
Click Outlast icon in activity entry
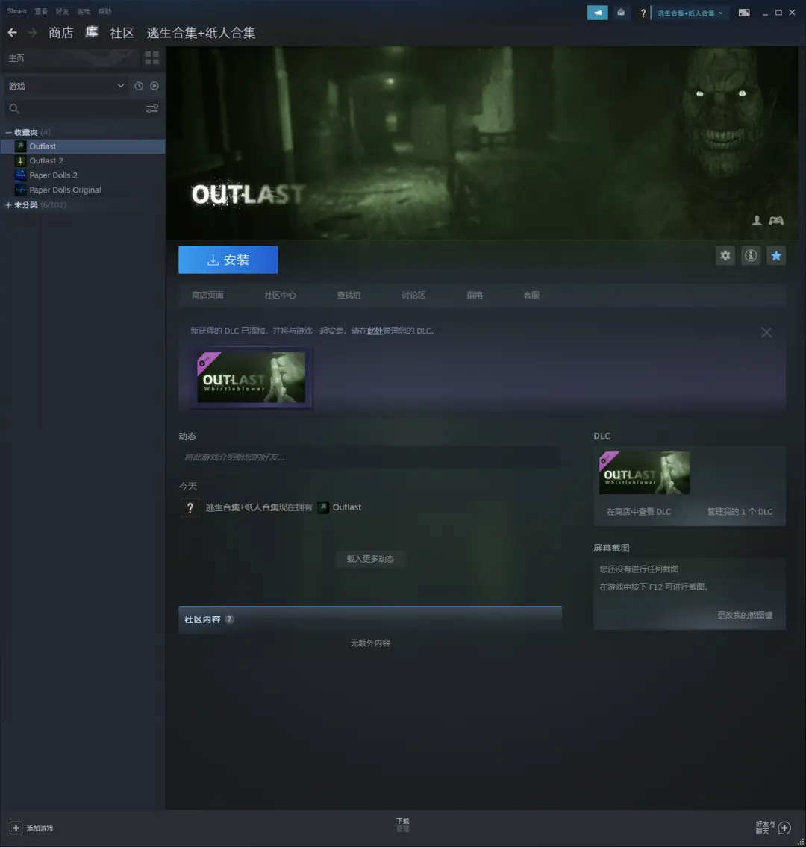click(323, 507)
